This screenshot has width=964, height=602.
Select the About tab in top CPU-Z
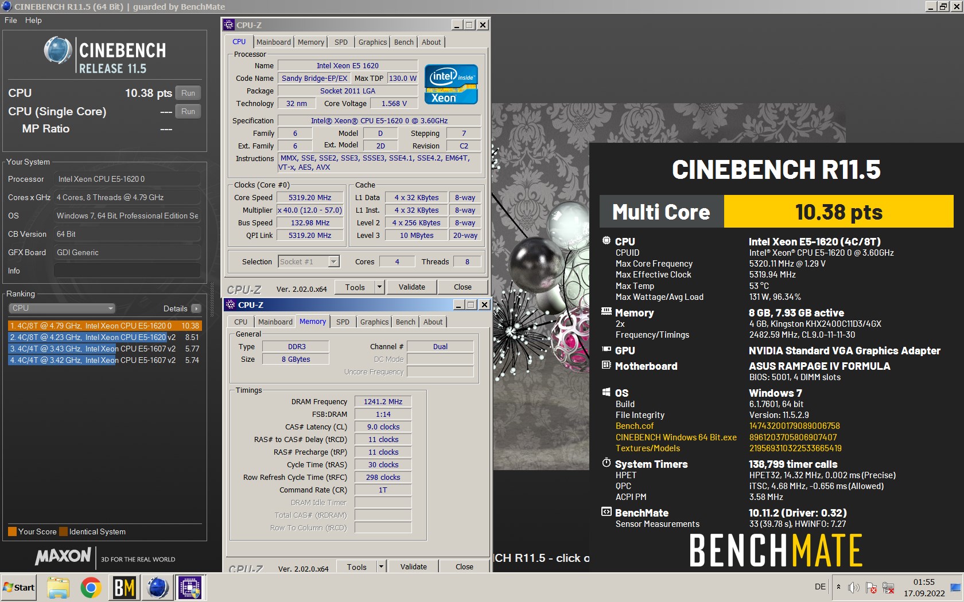432,42
